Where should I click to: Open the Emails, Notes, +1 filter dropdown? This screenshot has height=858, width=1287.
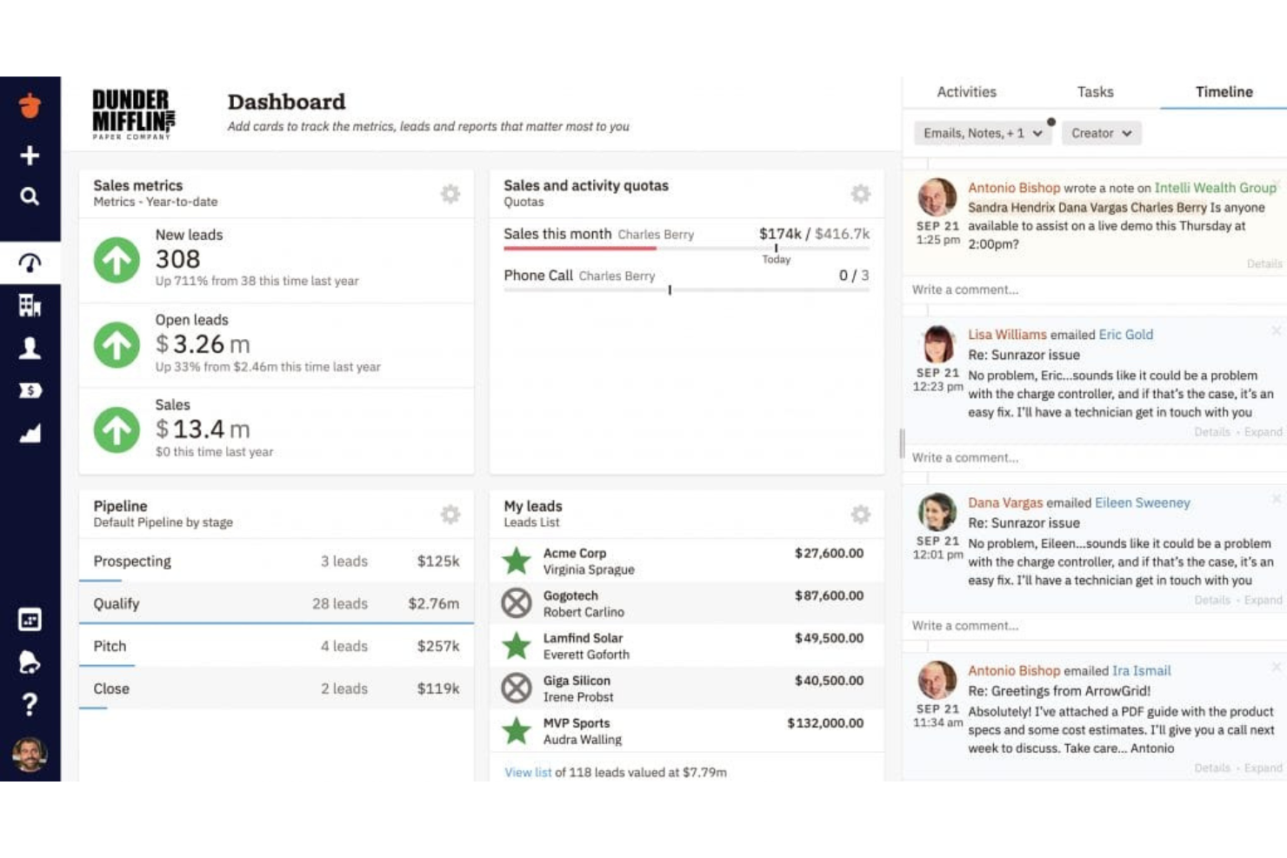(983, 133)
